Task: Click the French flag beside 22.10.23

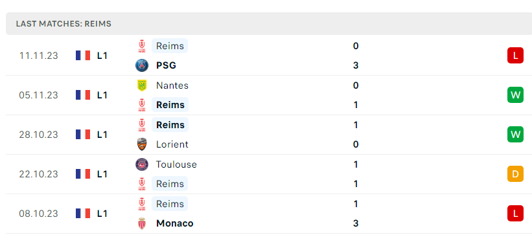Action: 83,174
